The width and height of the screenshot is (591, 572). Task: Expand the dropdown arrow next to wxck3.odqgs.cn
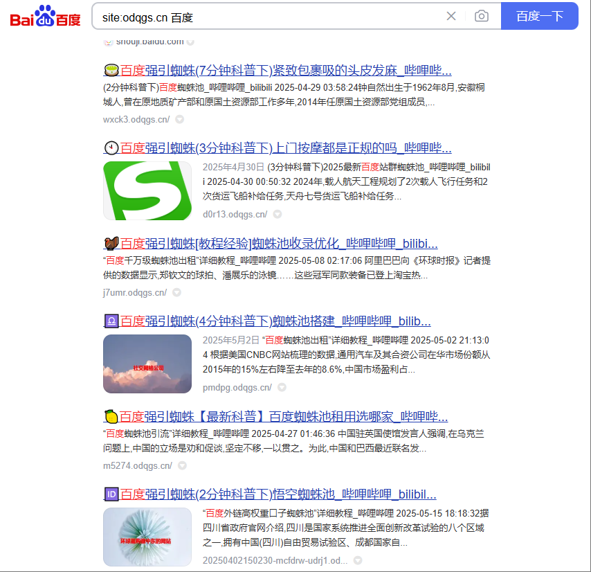coord(180,120)
